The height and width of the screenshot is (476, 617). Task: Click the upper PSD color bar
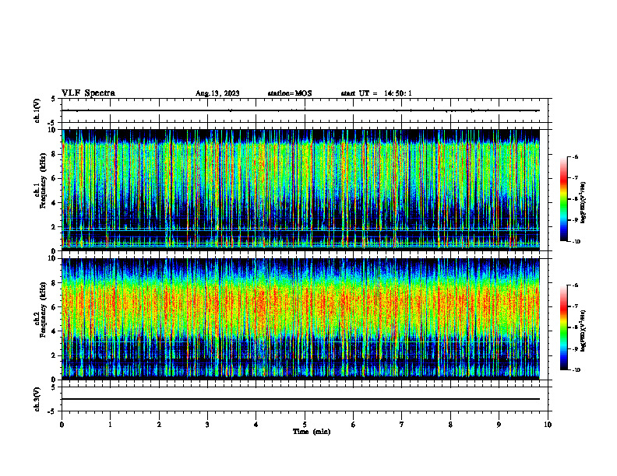coord(563,199)
